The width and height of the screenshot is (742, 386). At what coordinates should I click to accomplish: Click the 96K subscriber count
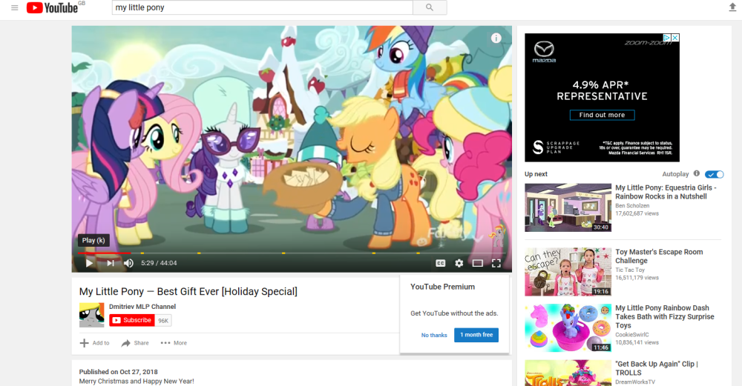(x=163, y=320)
